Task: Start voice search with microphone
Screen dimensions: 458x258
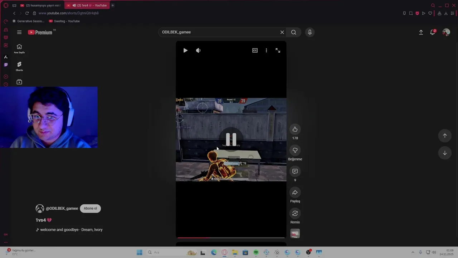Action: [310, 32]
